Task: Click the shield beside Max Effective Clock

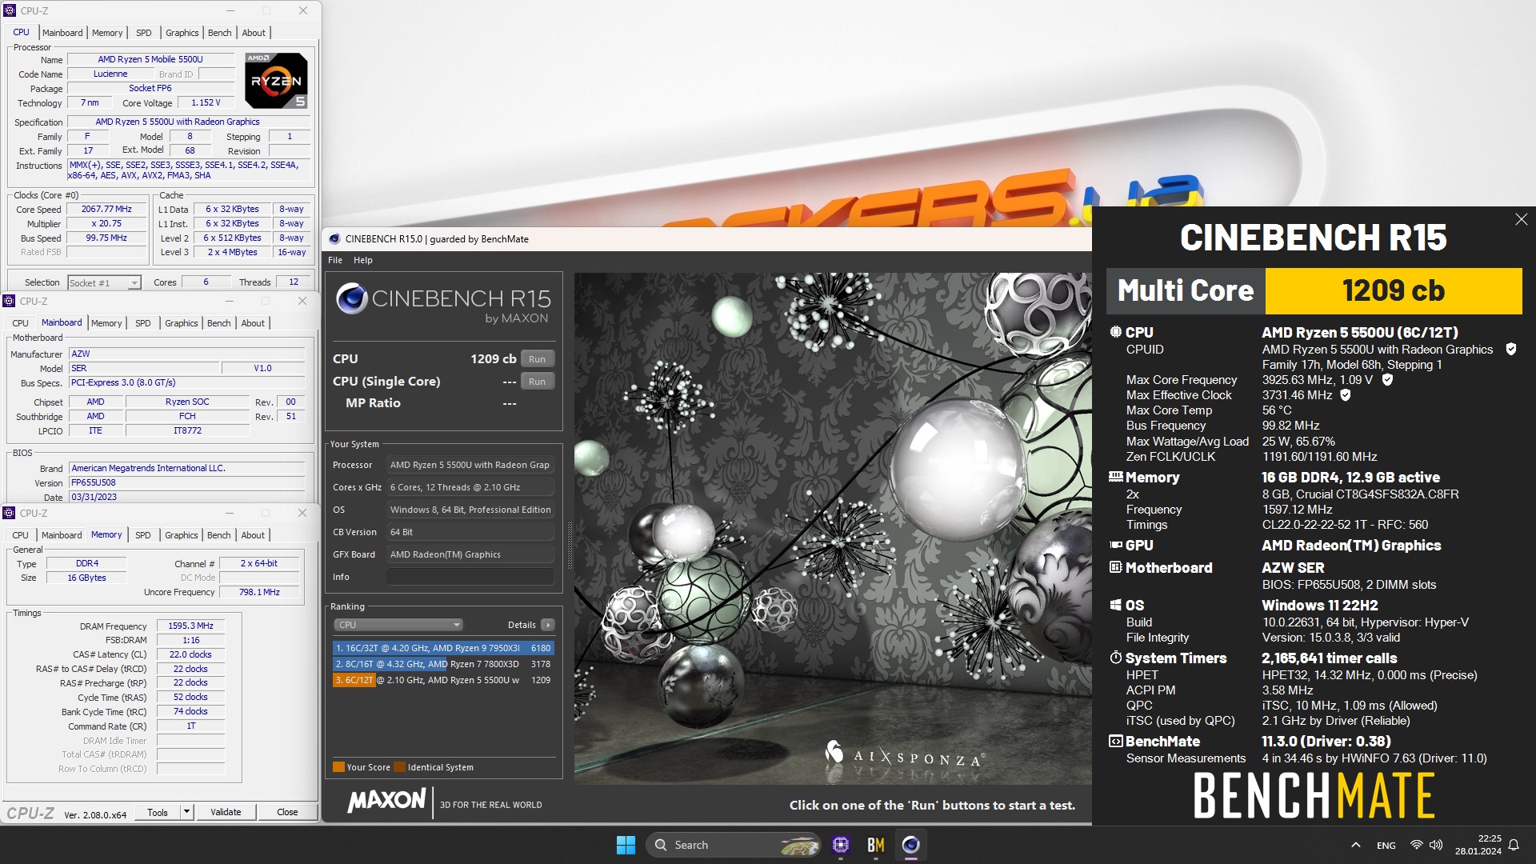Action: point(1345,394)
